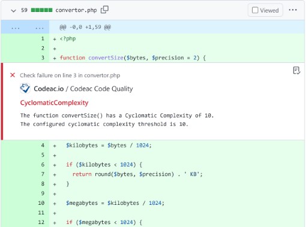This screenshot has width=306, height=227.
Task: Copy the convertor.php file path
Action: [x=104, y=10]
